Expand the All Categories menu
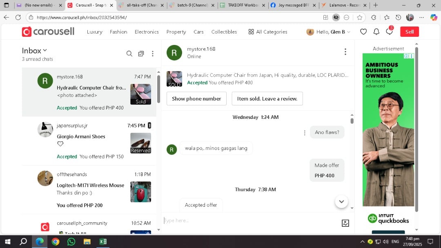This screenshot has width=441, height=248. click(267, 32)
